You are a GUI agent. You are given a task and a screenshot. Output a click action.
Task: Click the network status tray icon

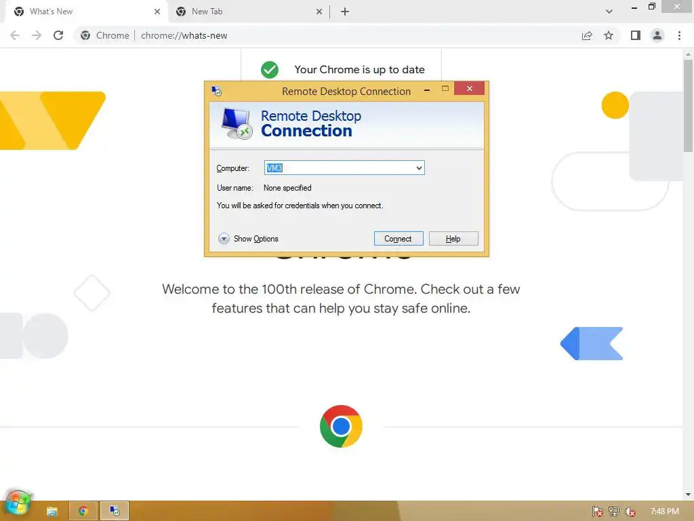pyautogui.click(x=613, y=512)
